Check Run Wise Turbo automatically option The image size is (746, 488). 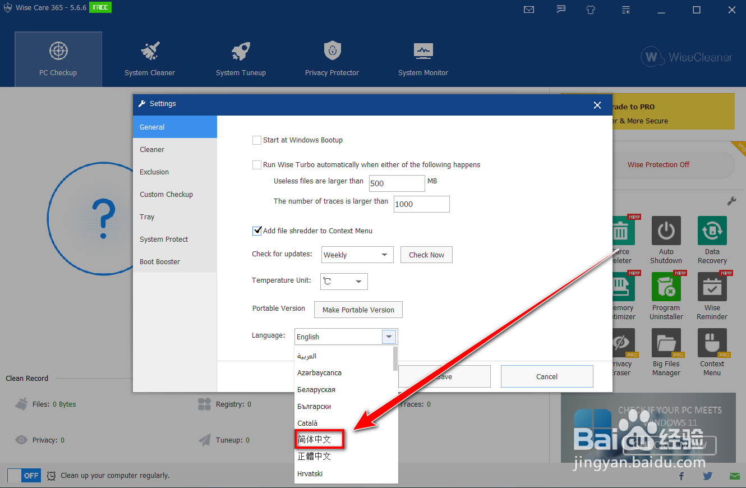[x=257, y=165]
